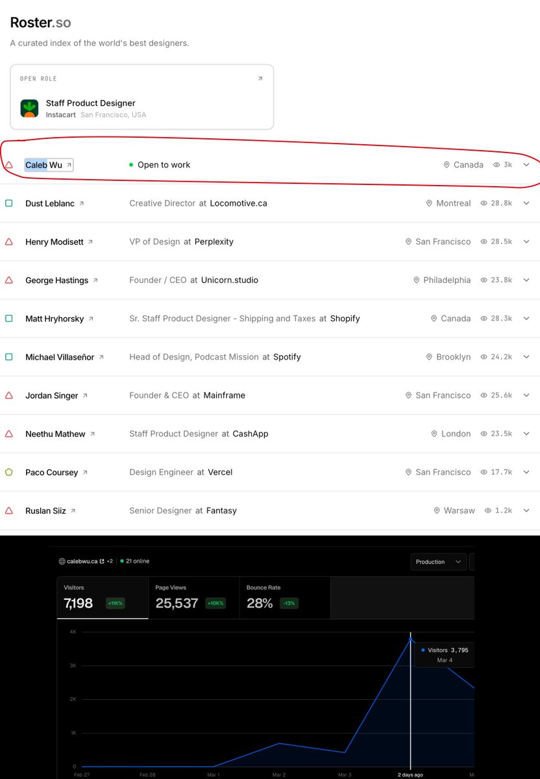540x779 pixels.
Task: Open Henry Modisett's profile link
Action: coord(59,241)
